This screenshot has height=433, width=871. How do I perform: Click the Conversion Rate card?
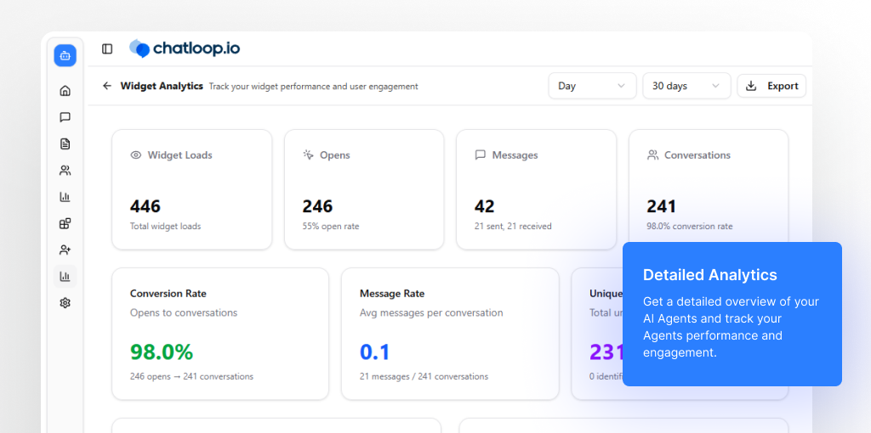[x=219, y=334]
